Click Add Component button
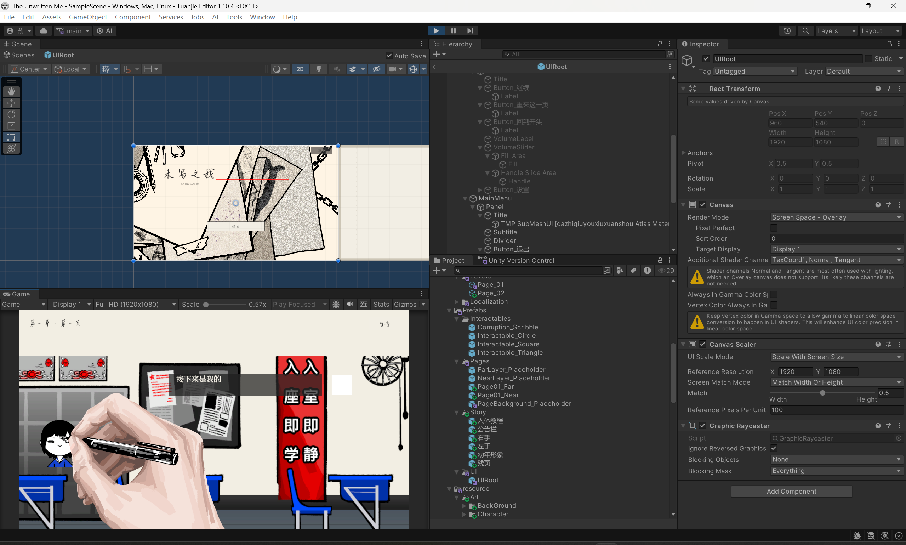Screen dimensions: 906x545 [791, 491]
